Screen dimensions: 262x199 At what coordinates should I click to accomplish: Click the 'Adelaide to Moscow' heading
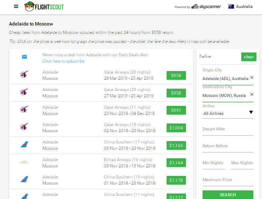(x=31, y=24)
